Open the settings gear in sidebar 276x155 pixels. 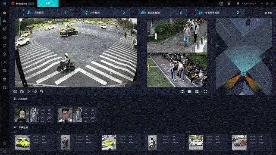click(5, 87)
